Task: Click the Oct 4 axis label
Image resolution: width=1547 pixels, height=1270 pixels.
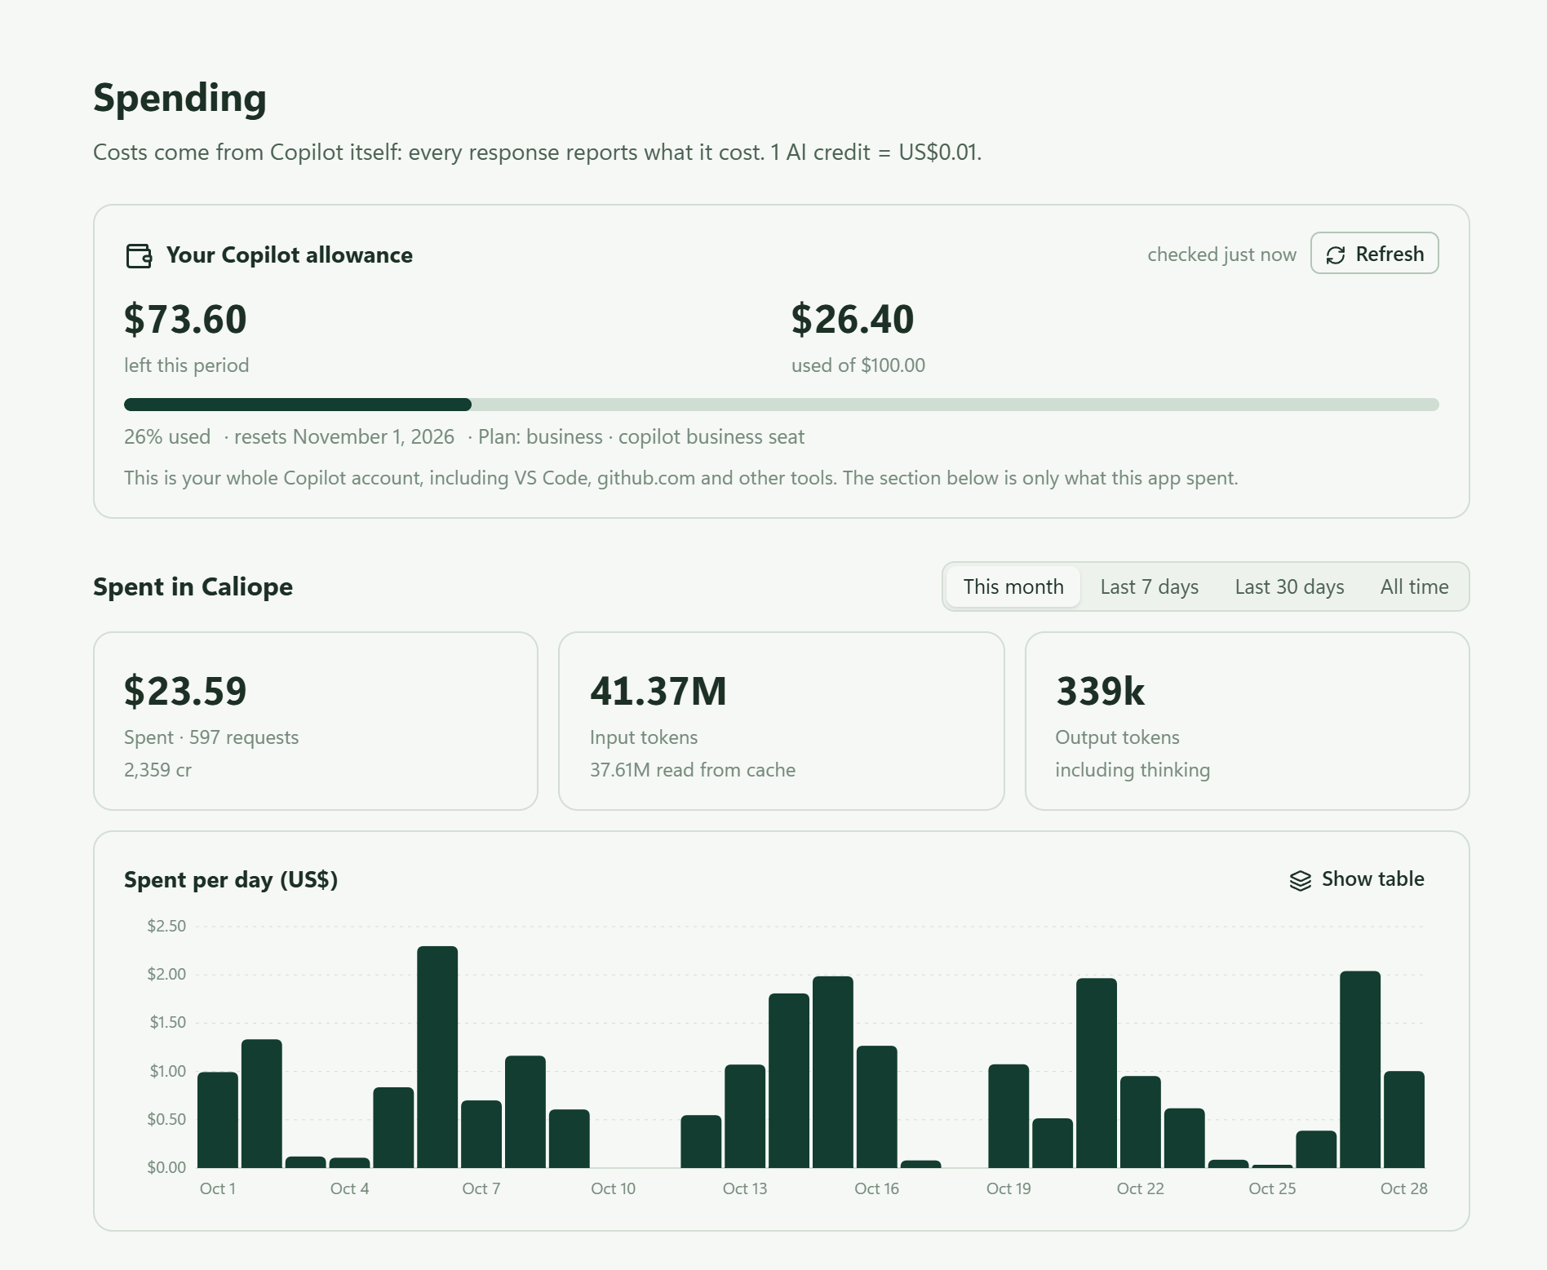Action: pyautogui.click(x=349, y=1188)
